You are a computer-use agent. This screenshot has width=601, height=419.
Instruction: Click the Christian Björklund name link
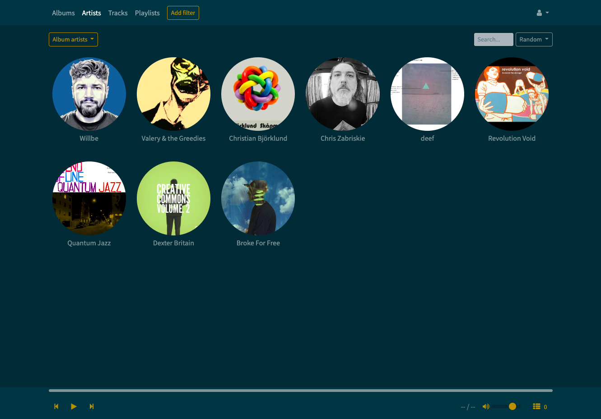[x=258, y=138]
